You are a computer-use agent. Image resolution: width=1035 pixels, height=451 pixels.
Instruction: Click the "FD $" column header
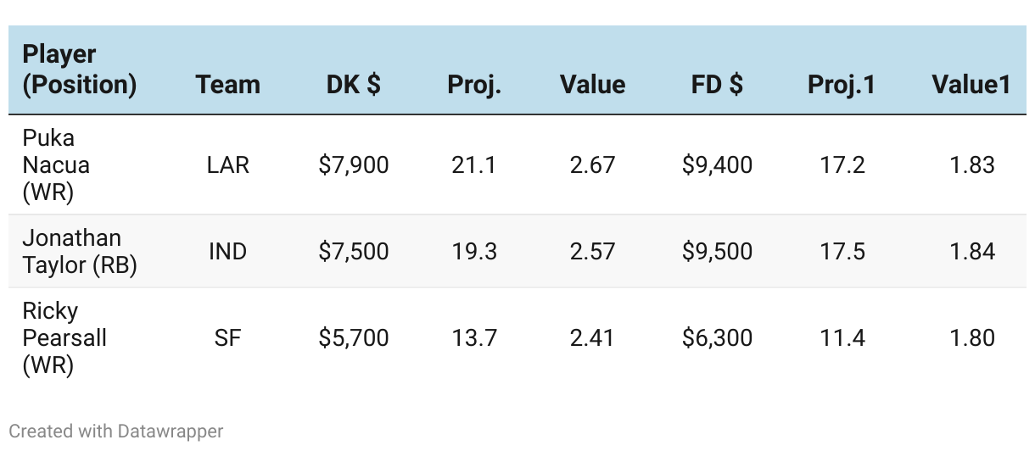[717, 84]
